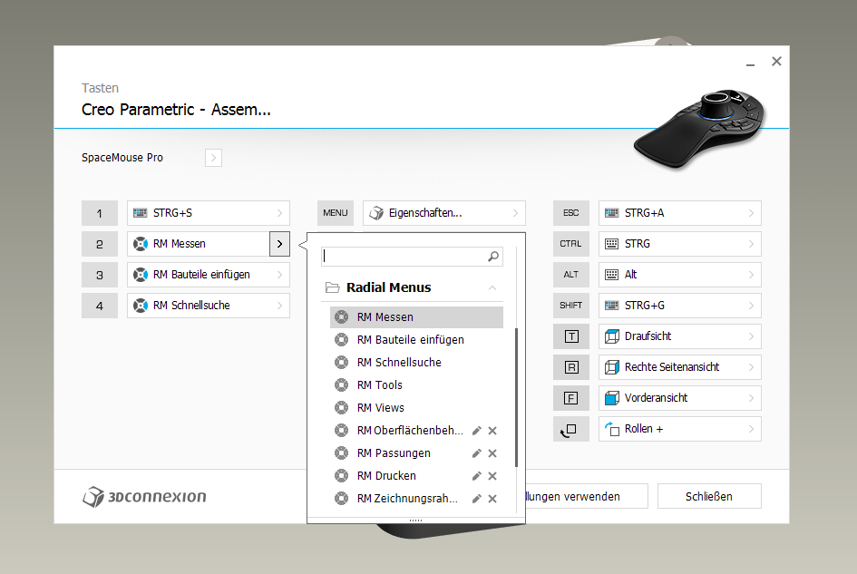Image resolution: width=857 pixels, height=574 pixels.
Task: Click the roll view key icon
Action: point(571,429)
